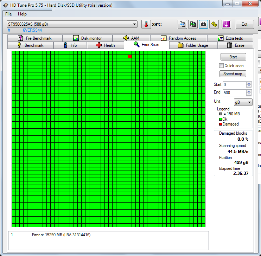Image resolution: width=261 pixels, height=256 pixels.
Task: Click the 44.5 MB/s scanning speed value
Action: 238,152
